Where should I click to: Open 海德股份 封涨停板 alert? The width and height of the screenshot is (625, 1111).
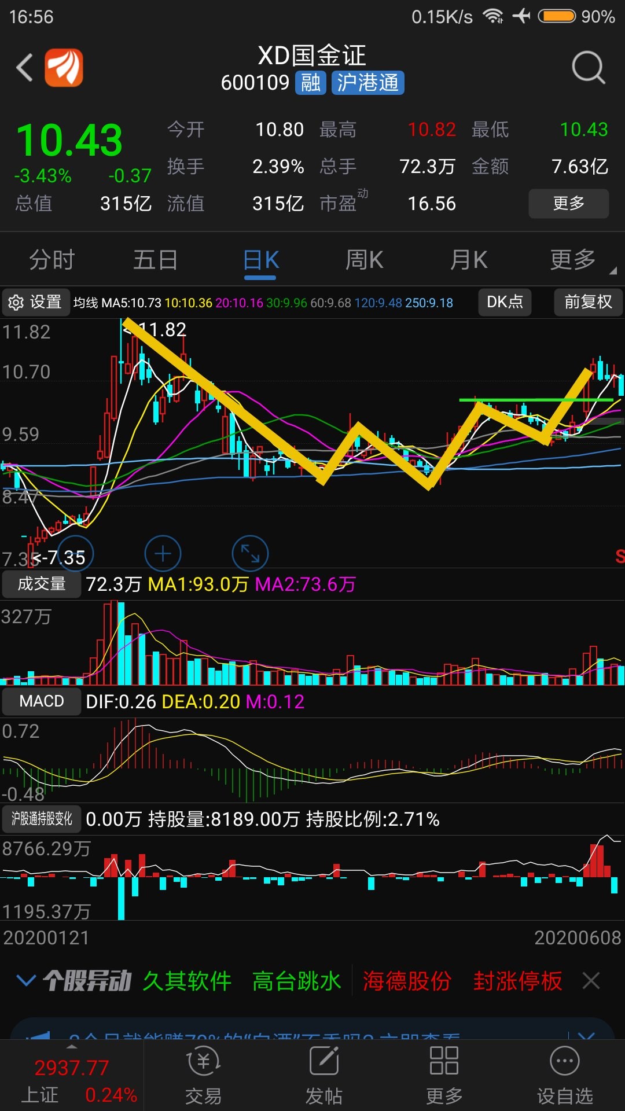[x=462, y=981]
